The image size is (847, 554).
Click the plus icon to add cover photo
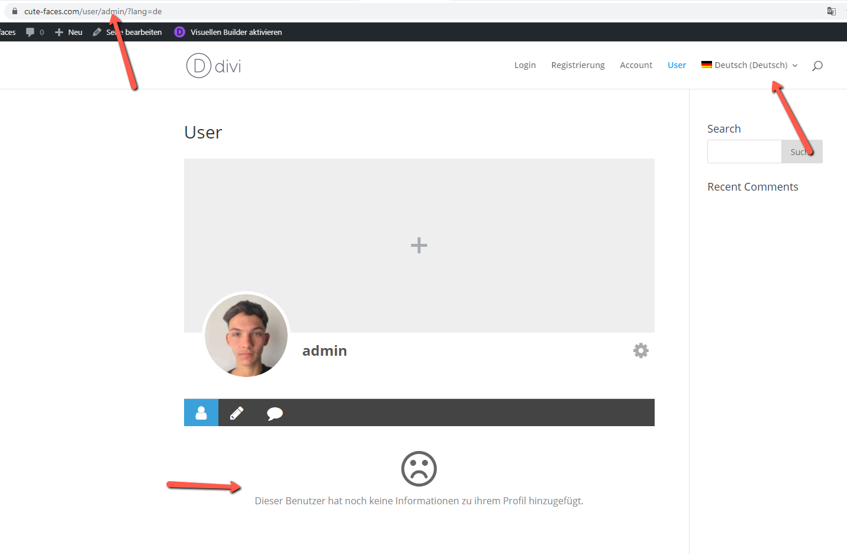tap(419, 246)
